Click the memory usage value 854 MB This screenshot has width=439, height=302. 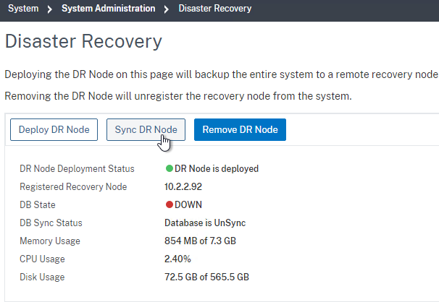point(200,241)
